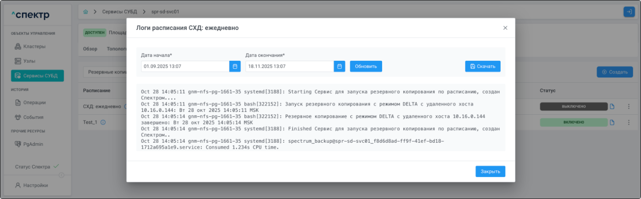The width and height of the screenshot is (641, 199).
Task: Toggle the включено status for Test_1
Action: pos(573,122)
